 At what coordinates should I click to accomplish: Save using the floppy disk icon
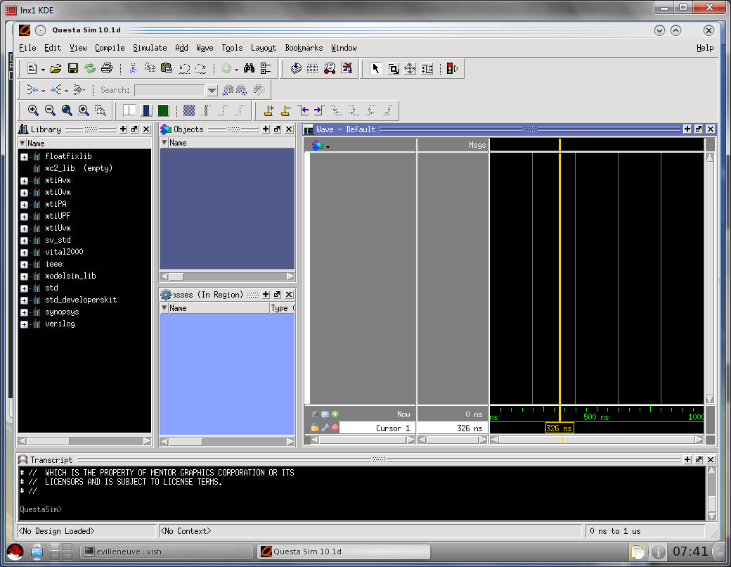(72, 69)
